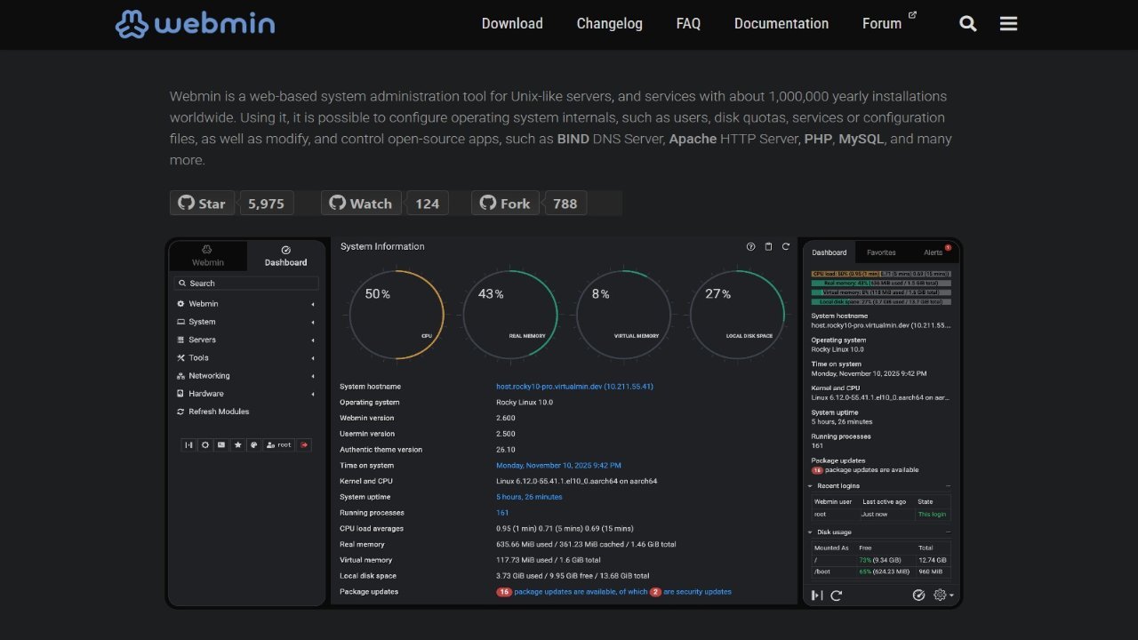
Task: Open the system hostname link host.rocky10-pro.virtualmin.dev
Action: (x=574, y=387)
